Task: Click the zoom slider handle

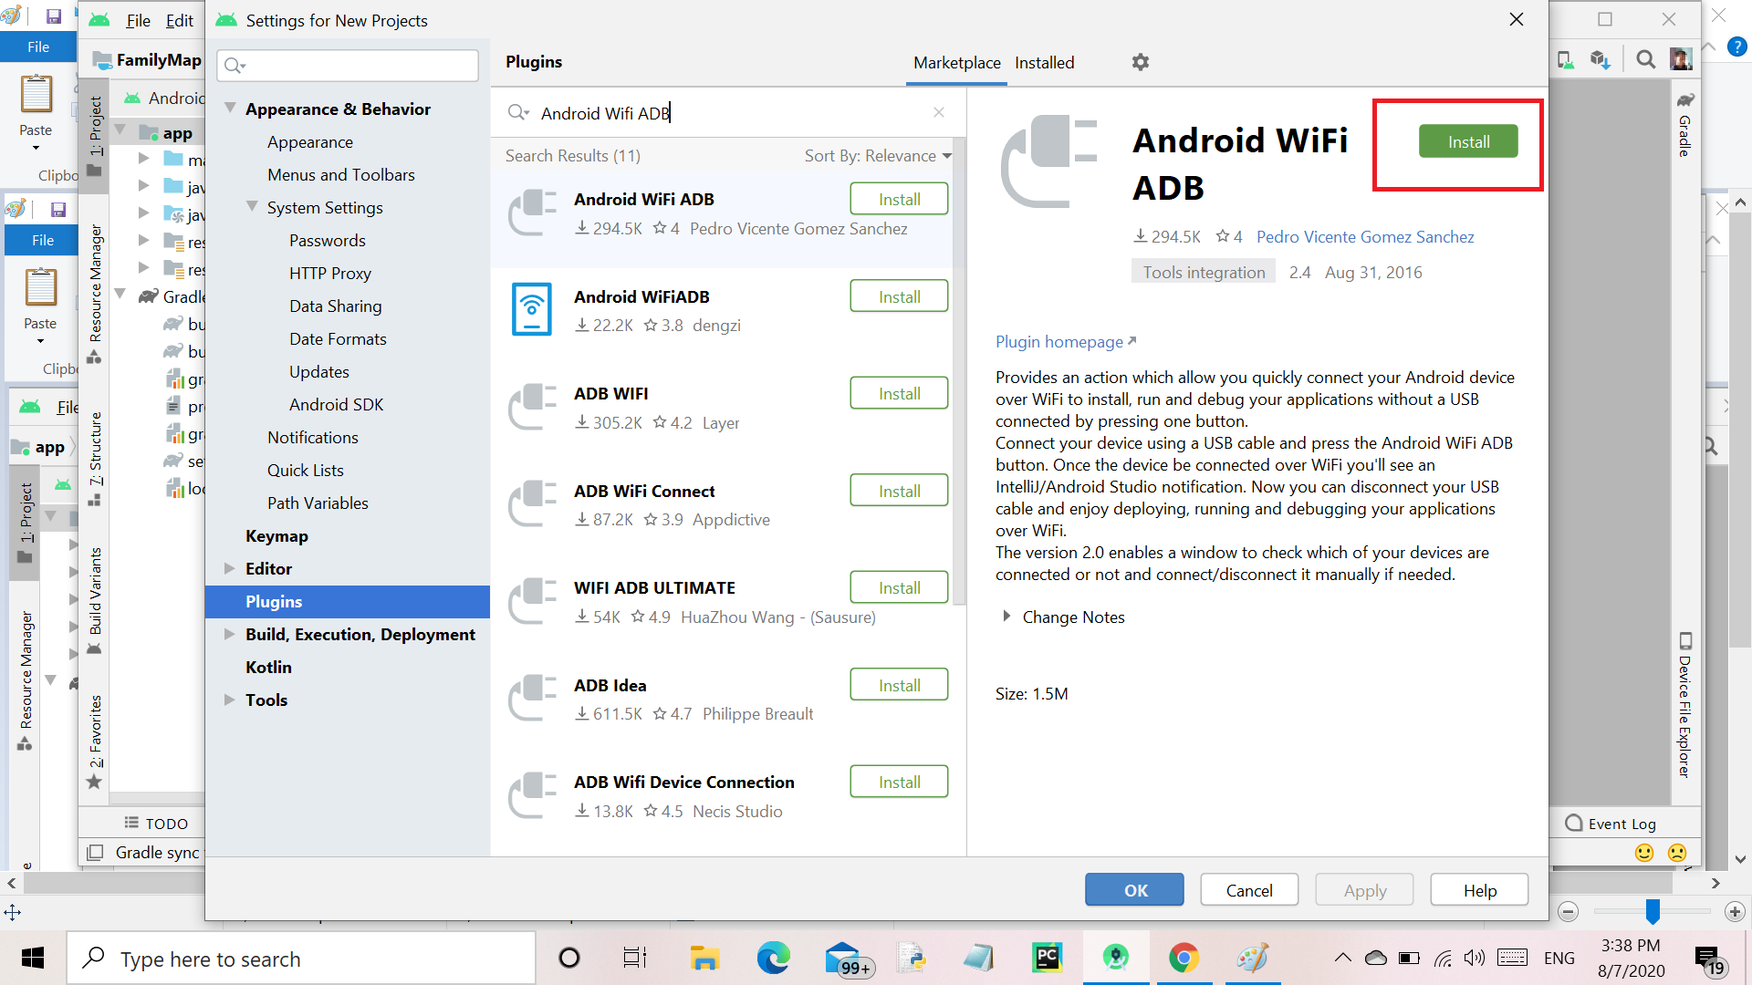Action: (x=1653, y=910)
